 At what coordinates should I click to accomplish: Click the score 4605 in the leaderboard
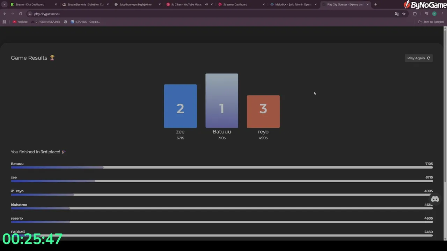pos(428,218)
